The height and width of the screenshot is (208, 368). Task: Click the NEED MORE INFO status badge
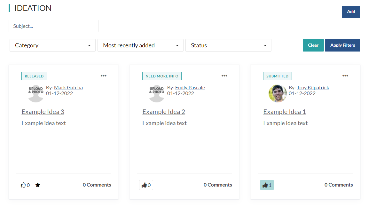coord(162,76)
